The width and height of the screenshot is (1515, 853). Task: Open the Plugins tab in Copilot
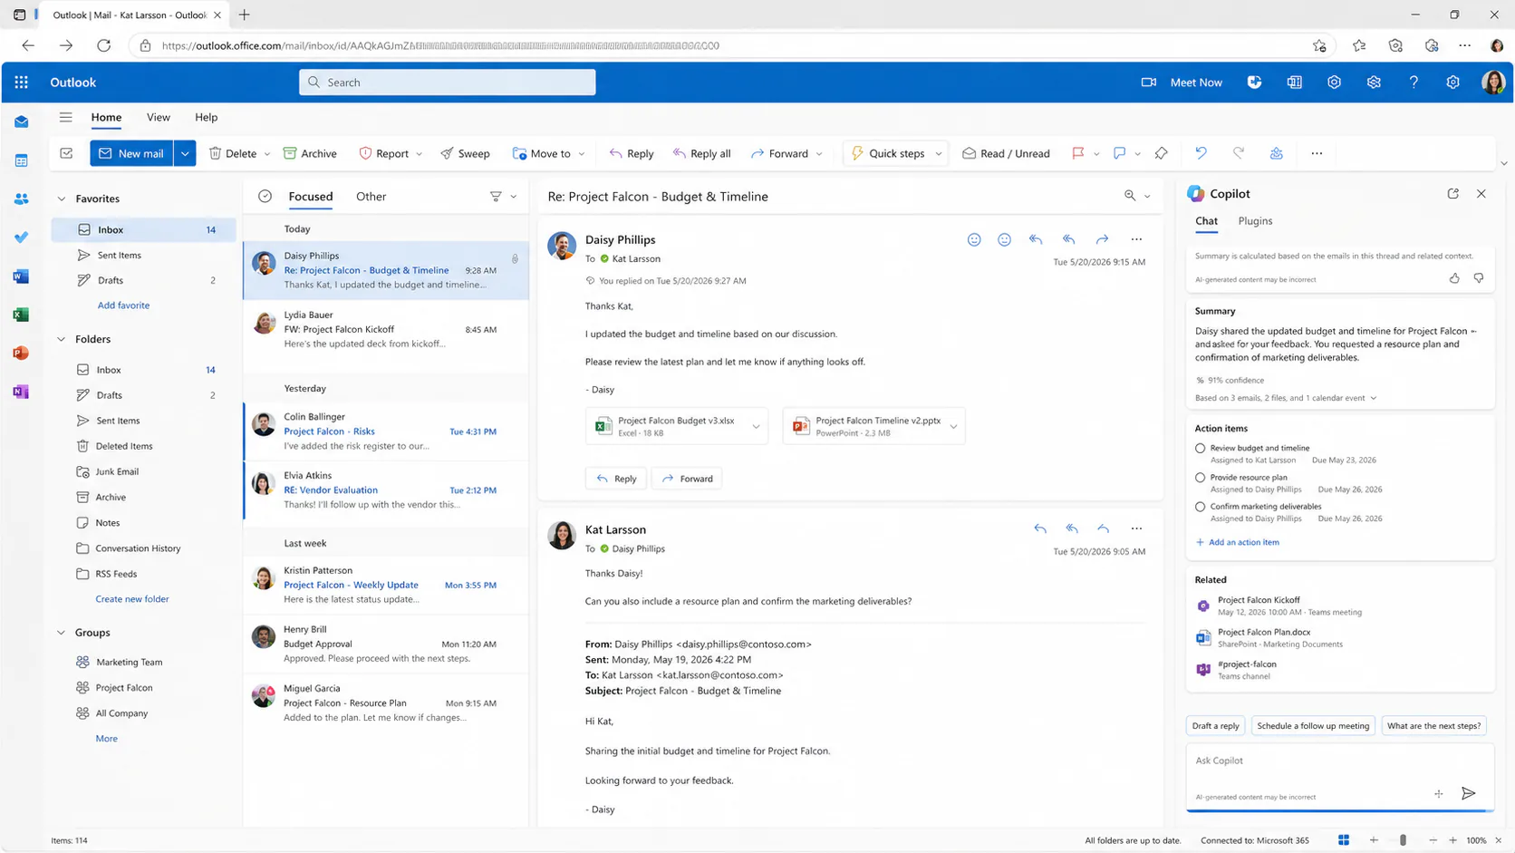tap(1255, 220)
